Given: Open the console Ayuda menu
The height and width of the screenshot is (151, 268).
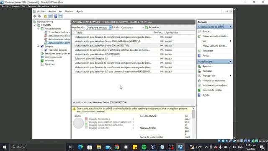Looking at the screenshot, I should pyautogui.click(x=80, y=11).
